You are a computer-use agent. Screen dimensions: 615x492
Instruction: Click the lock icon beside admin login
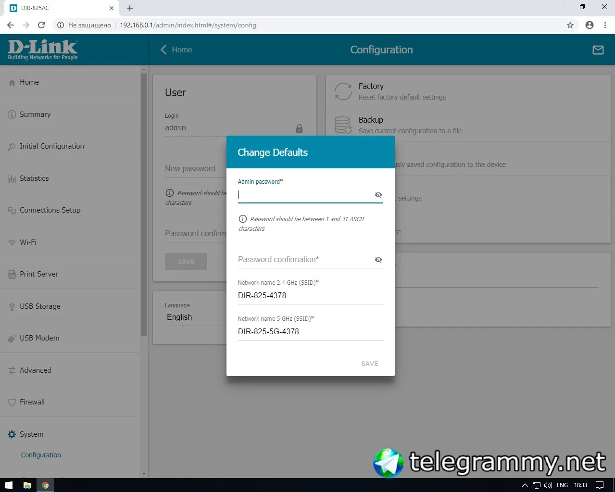pos(299,128)
